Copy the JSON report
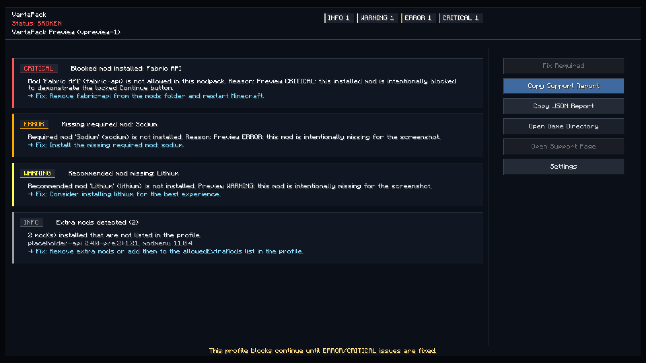 coord(564,106)
